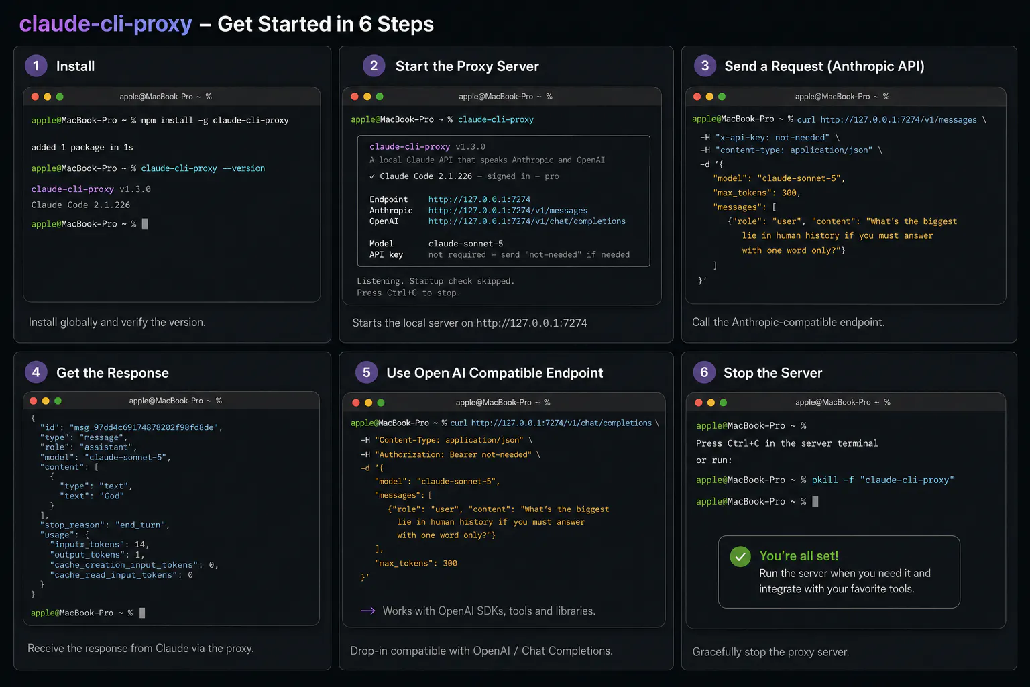Screen dimensions: 1030x687
Task: Minimize the Stop the Server terminal window
Action: click(711, 403)
